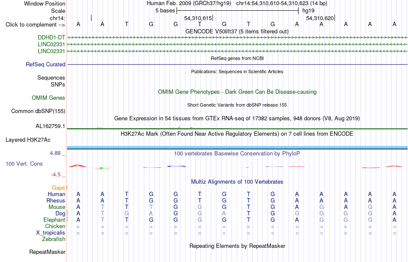Open the RefSeq Curated track label
The height and width of the screenshot is (262, 408).
click(x=46, y=64)
